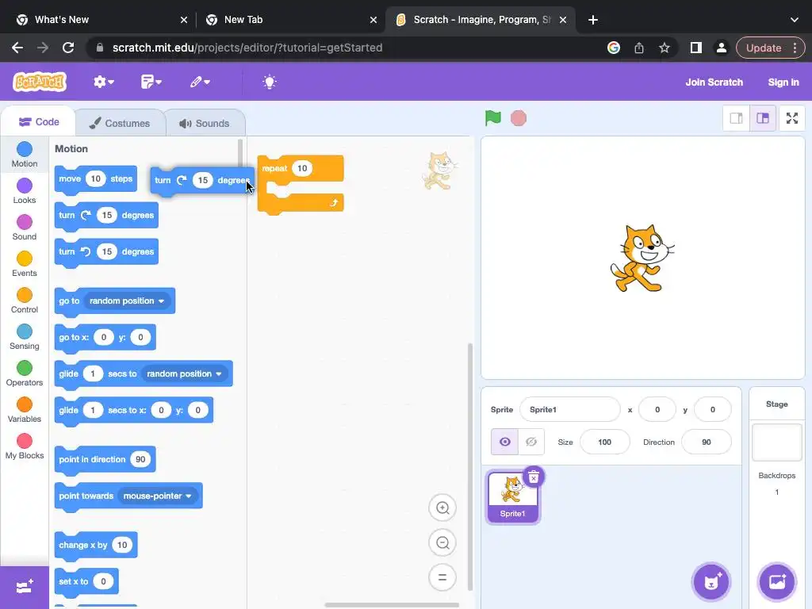This screenshot has height=609, width=812.
Task: Open the File menu dropdown
Action: tap(151, 82)
